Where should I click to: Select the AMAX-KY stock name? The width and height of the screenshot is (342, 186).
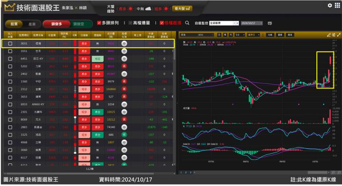[38, 104]
